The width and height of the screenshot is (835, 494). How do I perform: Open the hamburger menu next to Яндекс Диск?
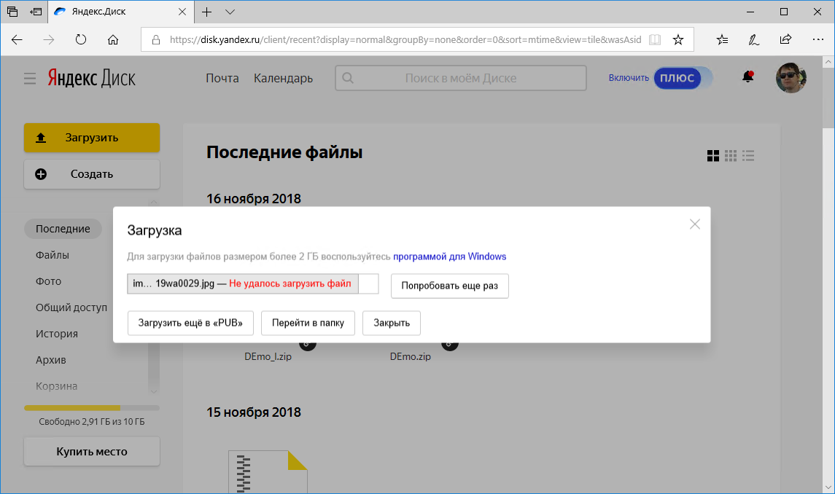[x=29, y=78]
